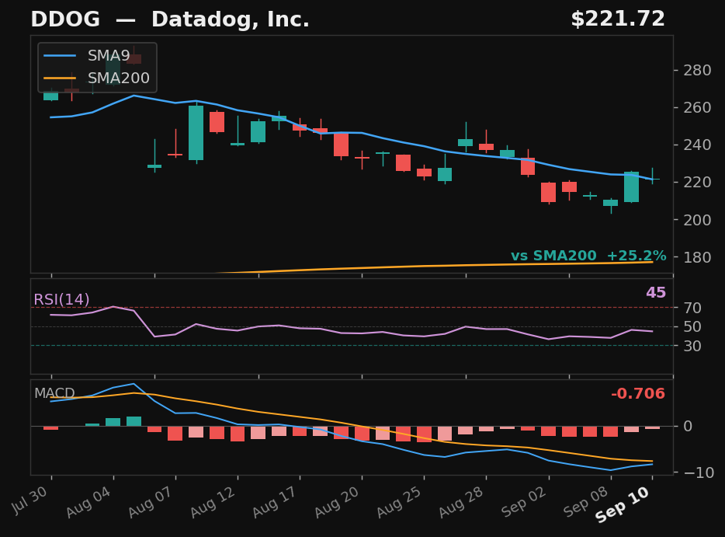
Task: Click the RSI 30 axis label
Action: pyautogui.click(x=692, y=346)
